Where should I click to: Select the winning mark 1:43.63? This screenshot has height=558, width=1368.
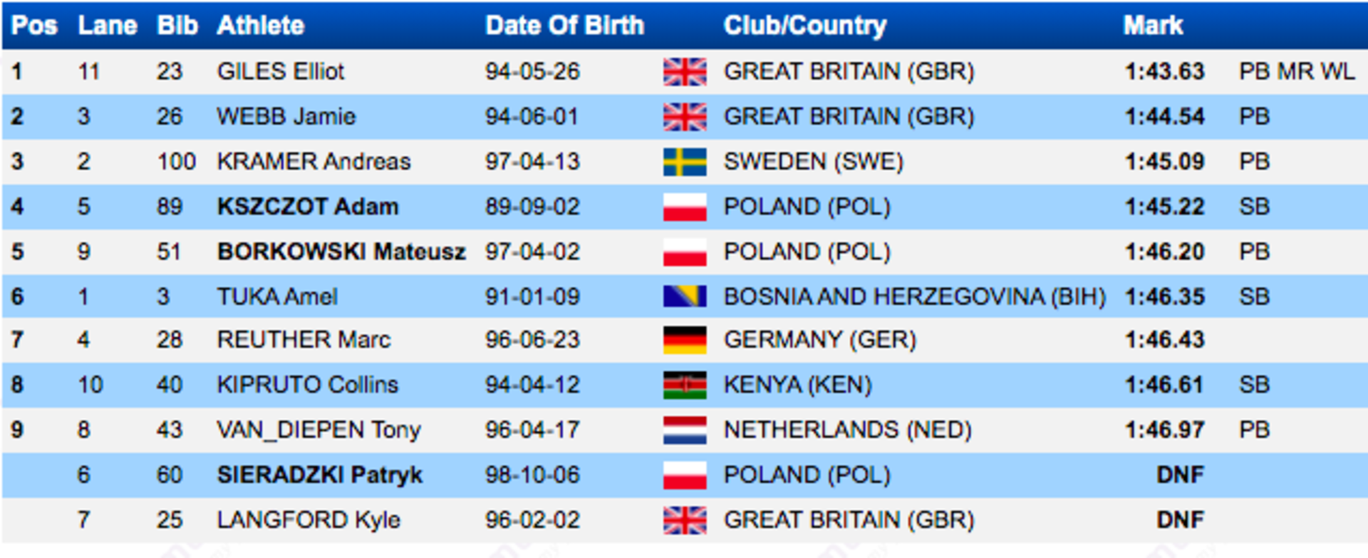pyautogui.click(x=1164, y=72)
